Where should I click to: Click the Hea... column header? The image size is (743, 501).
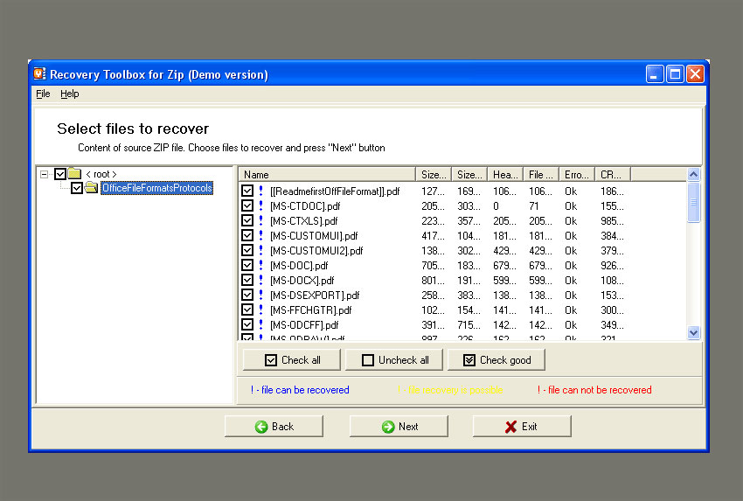click(x=505, y=174)
